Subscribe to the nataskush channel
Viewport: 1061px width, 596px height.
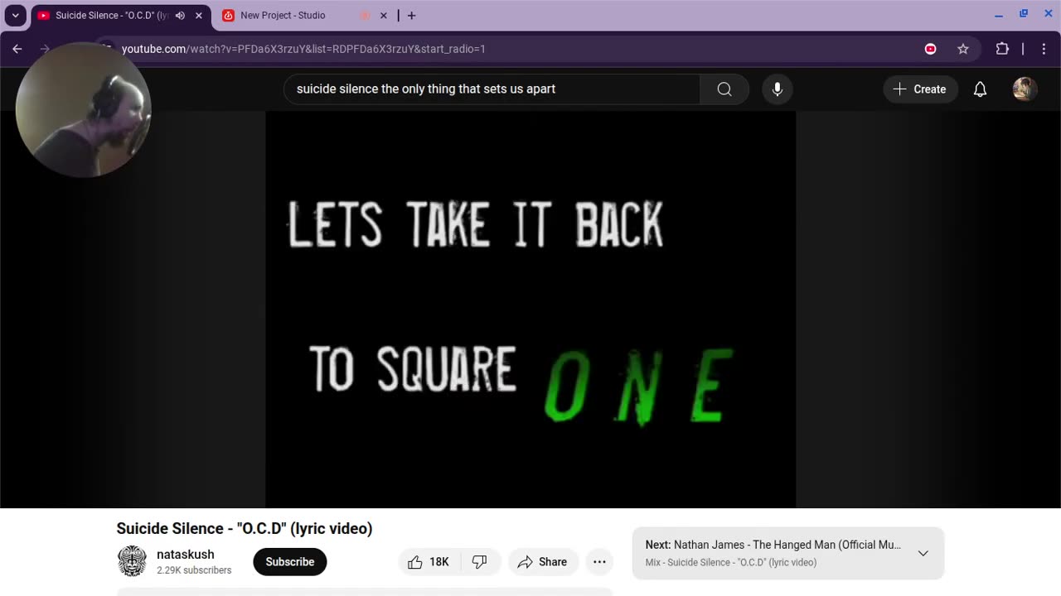tap(290, 561)
